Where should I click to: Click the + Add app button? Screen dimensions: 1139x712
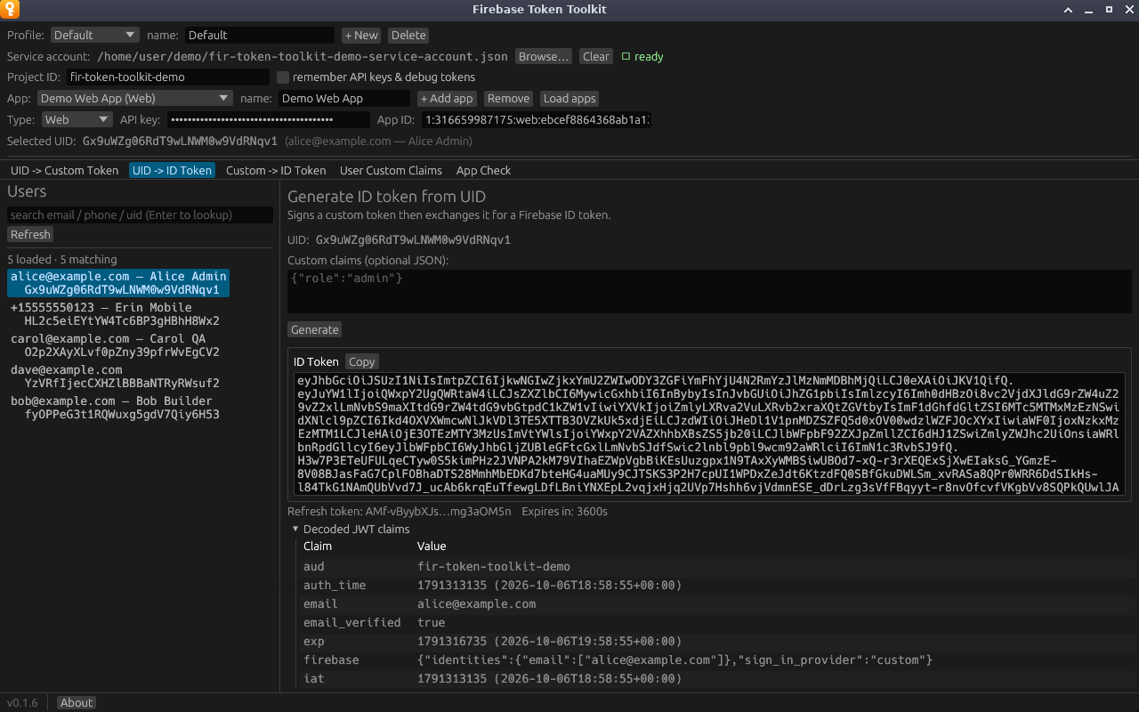(448, 99)
